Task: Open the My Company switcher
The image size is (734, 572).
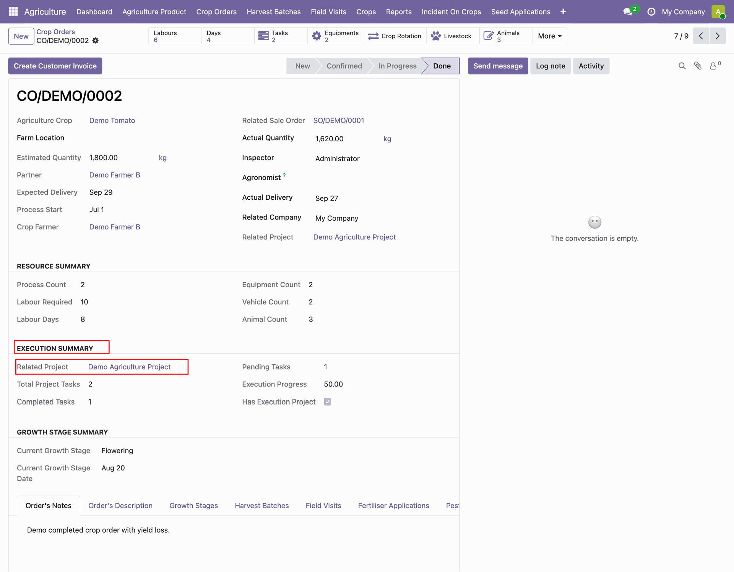Action: (683, 12)
